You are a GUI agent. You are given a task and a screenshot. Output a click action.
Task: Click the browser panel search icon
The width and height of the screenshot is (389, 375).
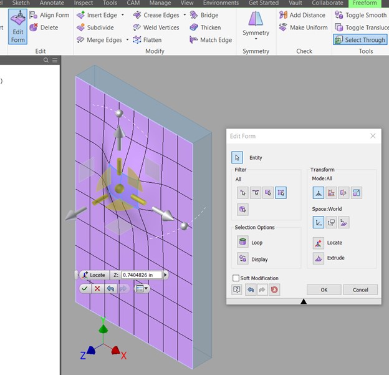pyautogui.click(x=46, y=60)
